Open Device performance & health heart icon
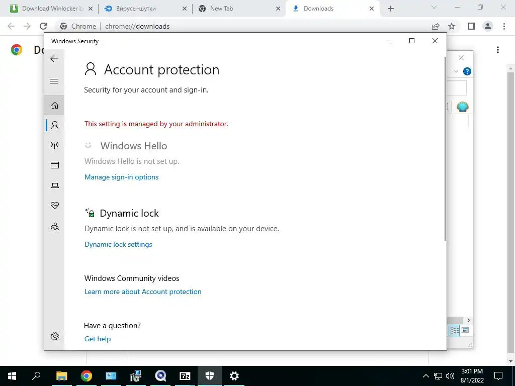This screenshot has height=386, width=515. [x=54, y=206]
